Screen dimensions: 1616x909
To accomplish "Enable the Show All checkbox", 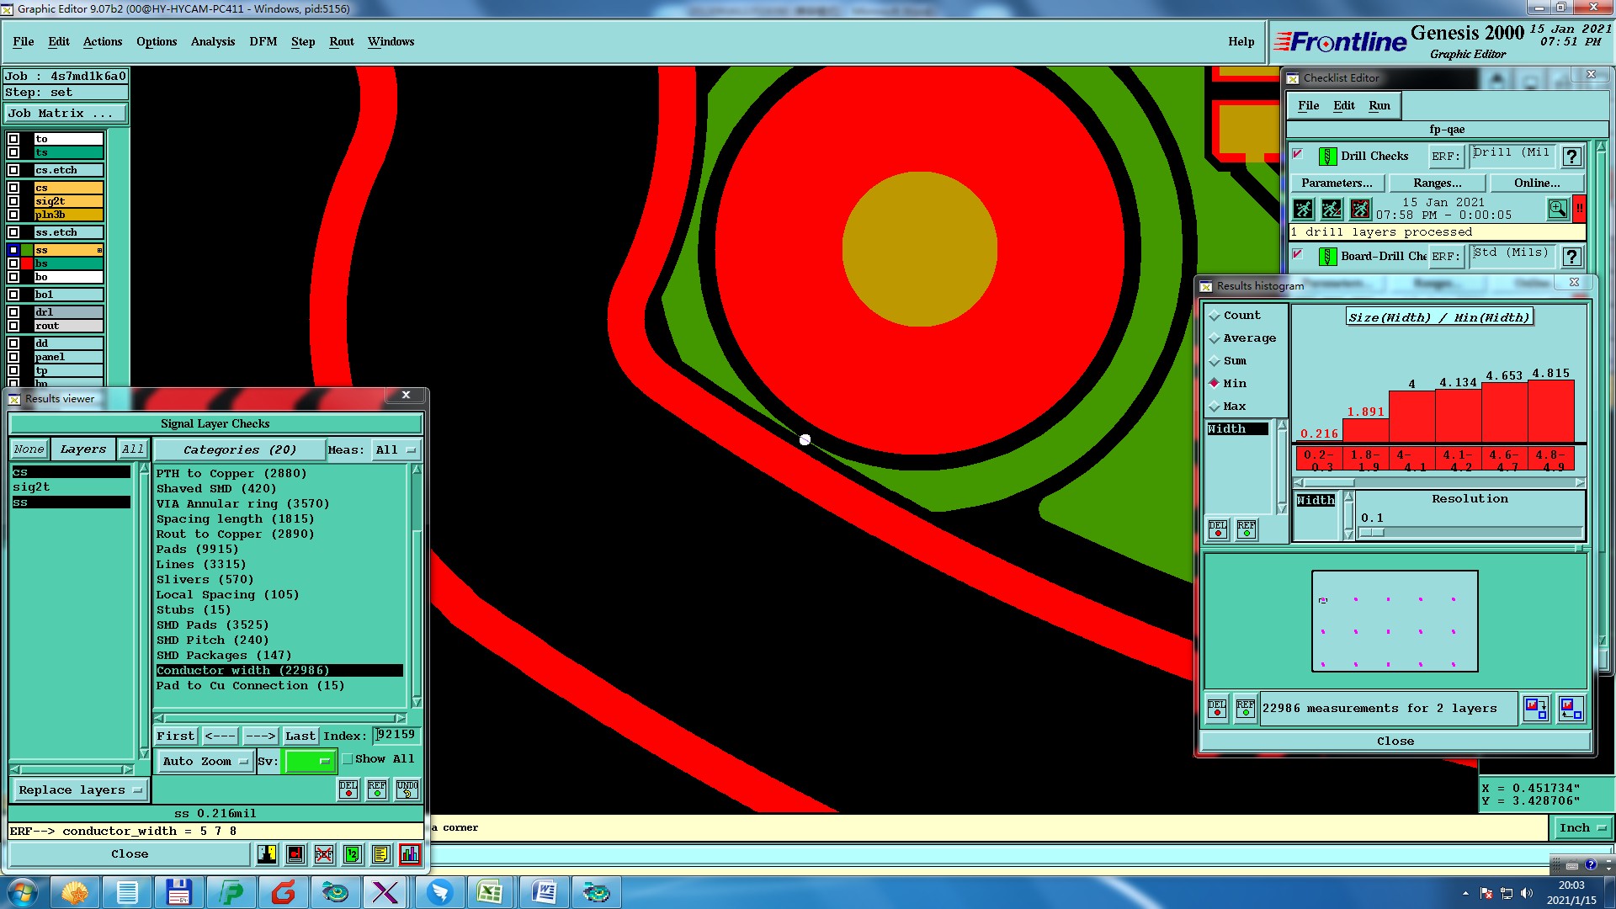I will pos(348,759).
